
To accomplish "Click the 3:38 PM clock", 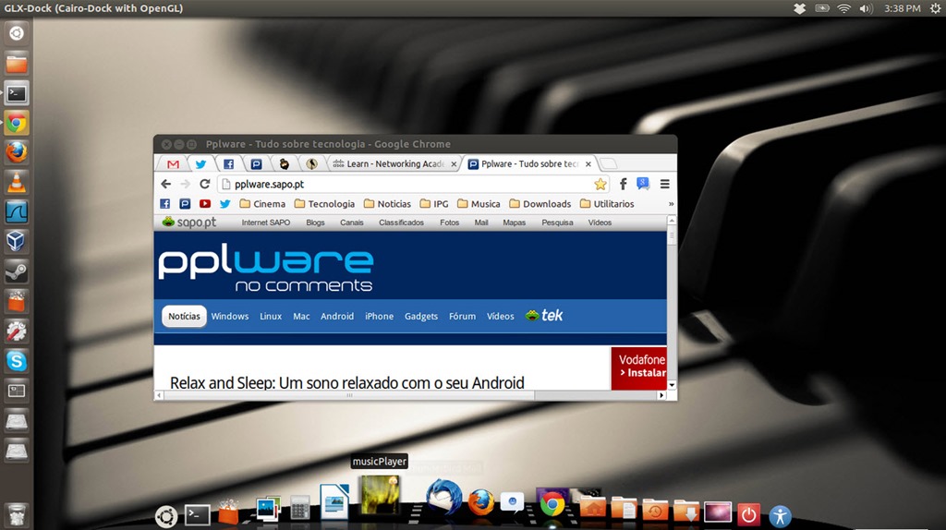I will point(902,8).
